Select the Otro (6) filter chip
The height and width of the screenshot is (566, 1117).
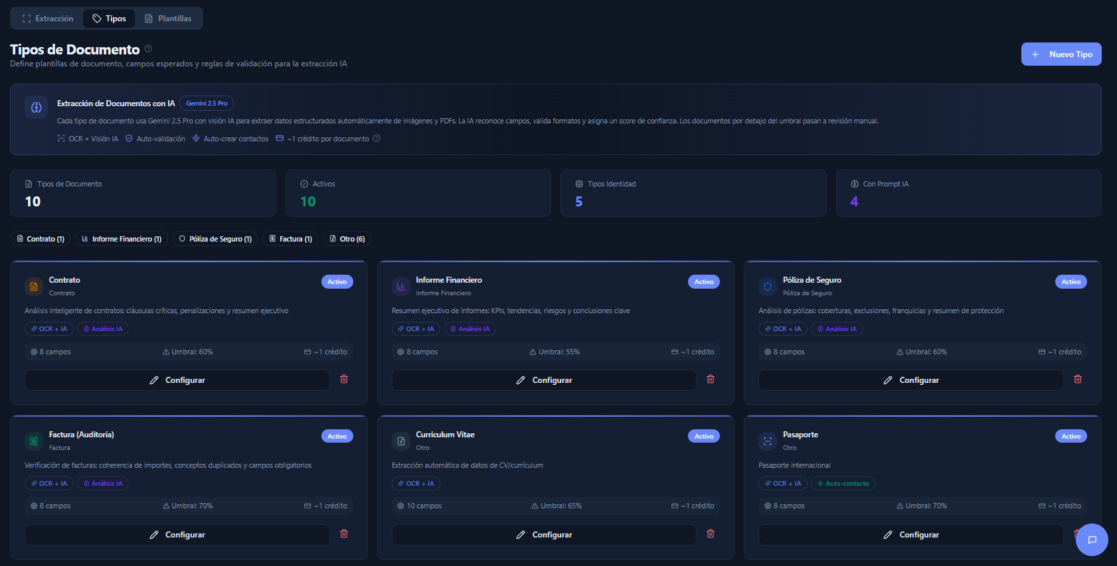(x=347, y=239)
